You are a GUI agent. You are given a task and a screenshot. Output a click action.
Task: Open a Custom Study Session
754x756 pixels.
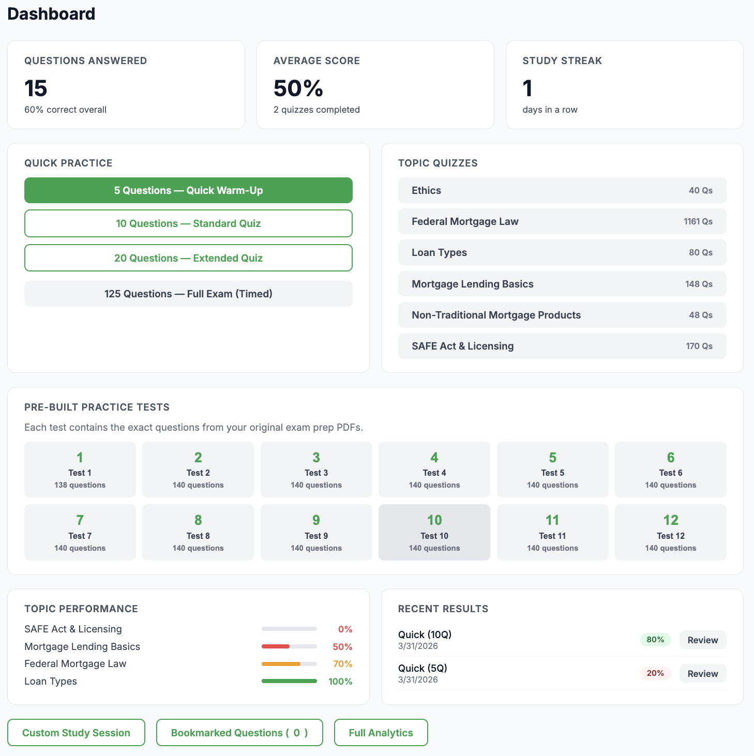pyautogui.click(x=76, y=732)
